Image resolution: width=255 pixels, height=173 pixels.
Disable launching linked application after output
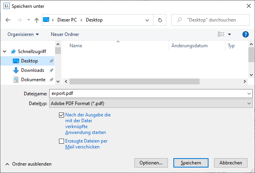tap(61, 115)
